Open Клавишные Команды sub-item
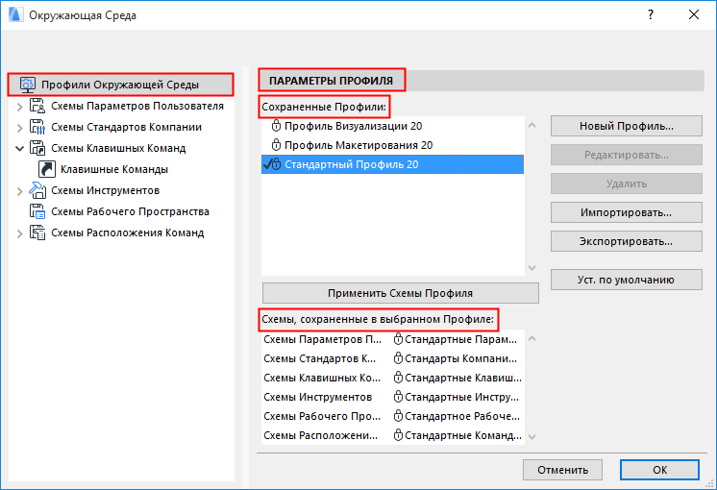Viewport: 717px width, 490px height. 114,169
